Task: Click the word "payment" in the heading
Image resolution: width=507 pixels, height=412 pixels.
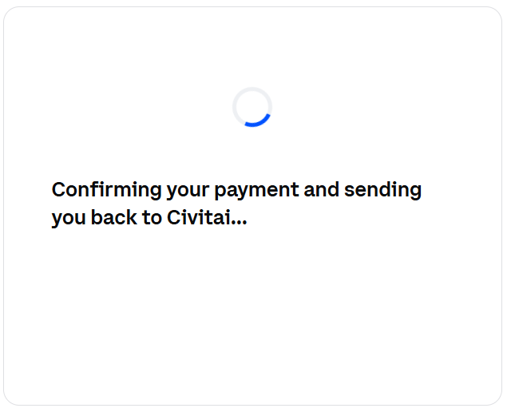Action: pos(257,191)
